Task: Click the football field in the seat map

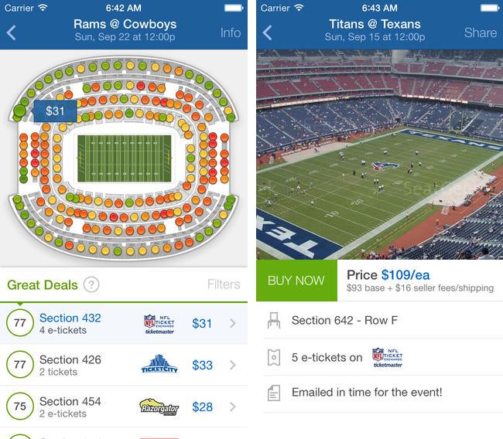Action: pyautogui.click(x=125, y=158)
